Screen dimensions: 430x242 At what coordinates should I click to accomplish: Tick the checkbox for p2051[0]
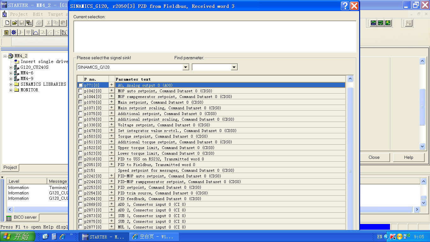click(81, 164)
